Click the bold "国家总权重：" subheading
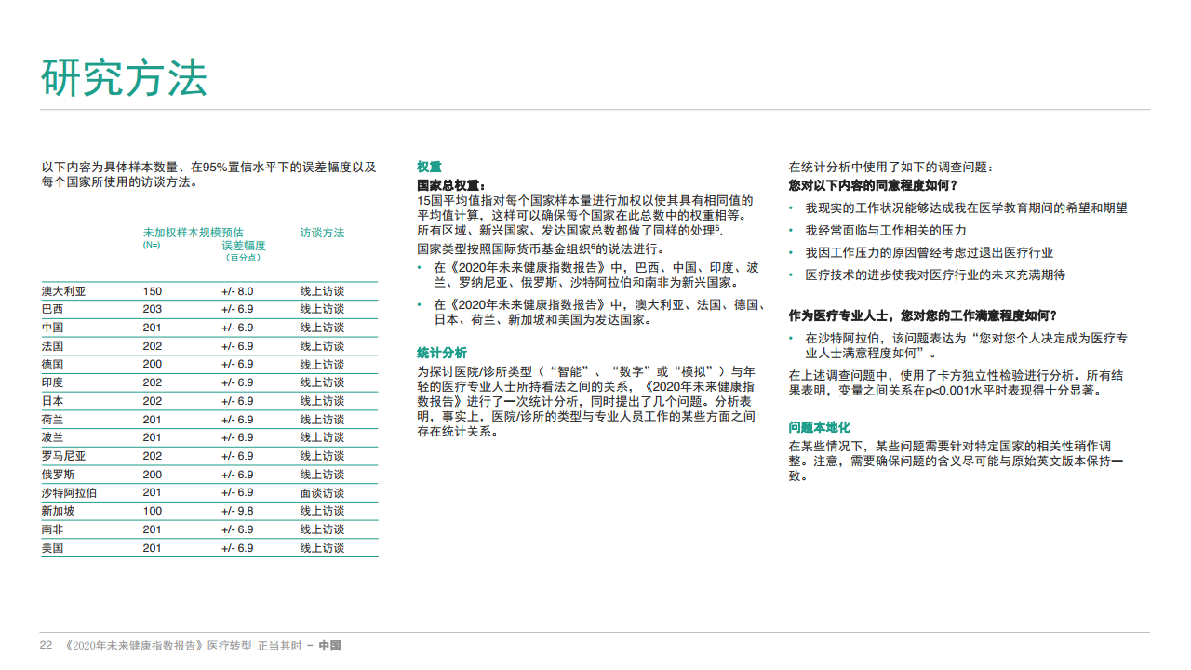The height and width of the screenshot is (670, 1191). pyautogui.click(x=451, y=185)
